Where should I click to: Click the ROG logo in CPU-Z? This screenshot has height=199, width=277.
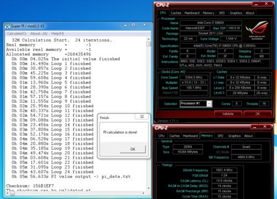pyautogui.click(x=257, y=30)
